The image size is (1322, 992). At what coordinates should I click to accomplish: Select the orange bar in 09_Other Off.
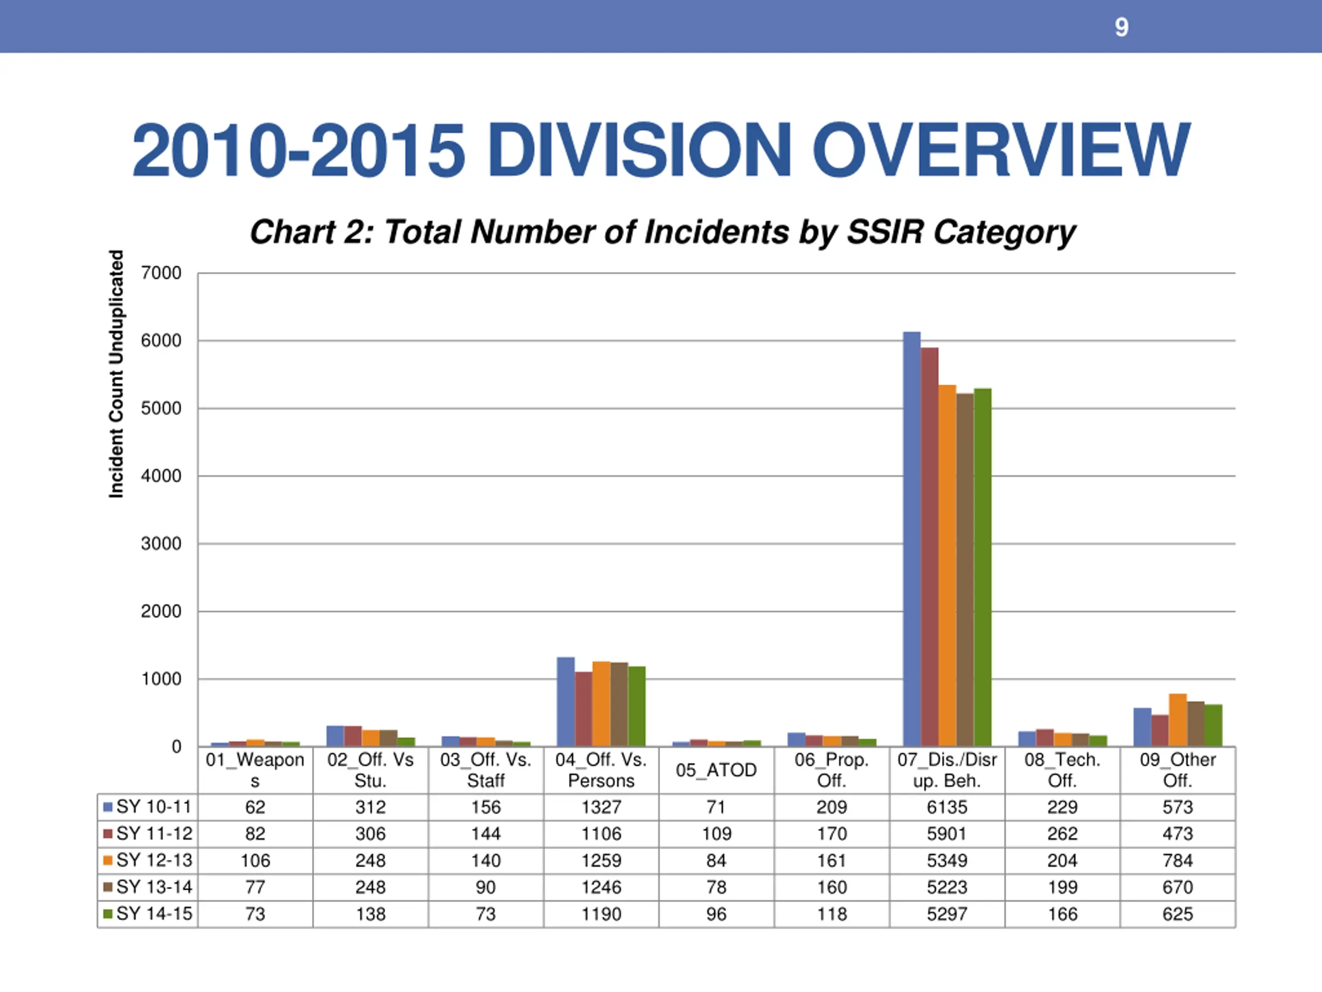click(1178, 720)
